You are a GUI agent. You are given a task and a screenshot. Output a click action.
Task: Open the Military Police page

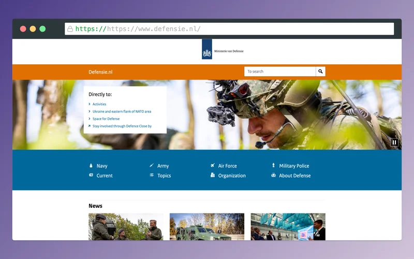[294, 166]
